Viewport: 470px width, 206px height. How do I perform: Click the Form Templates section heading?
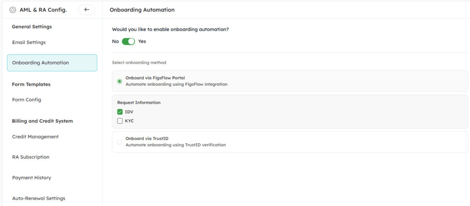[x=31, y=84]
